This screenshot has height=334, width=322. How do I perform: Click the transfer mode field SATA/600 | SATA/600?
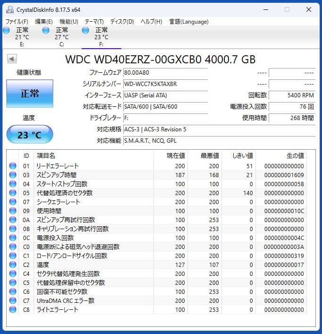[x=166, y=106]
